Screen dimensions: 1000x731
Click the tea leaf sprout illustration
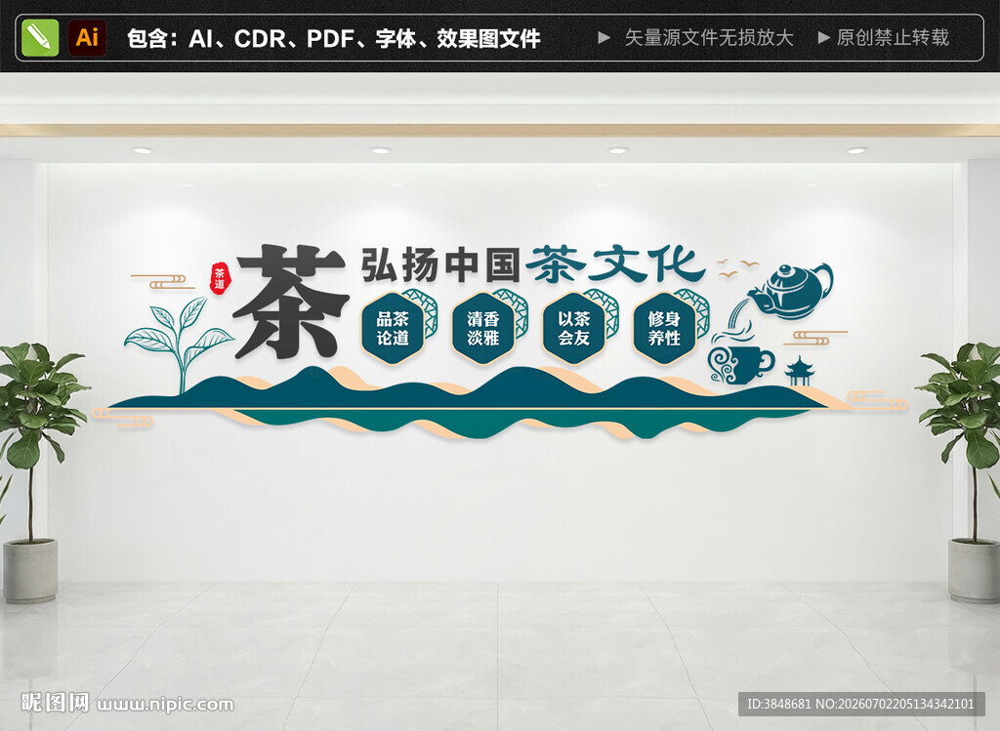click(x=179, y=345)
